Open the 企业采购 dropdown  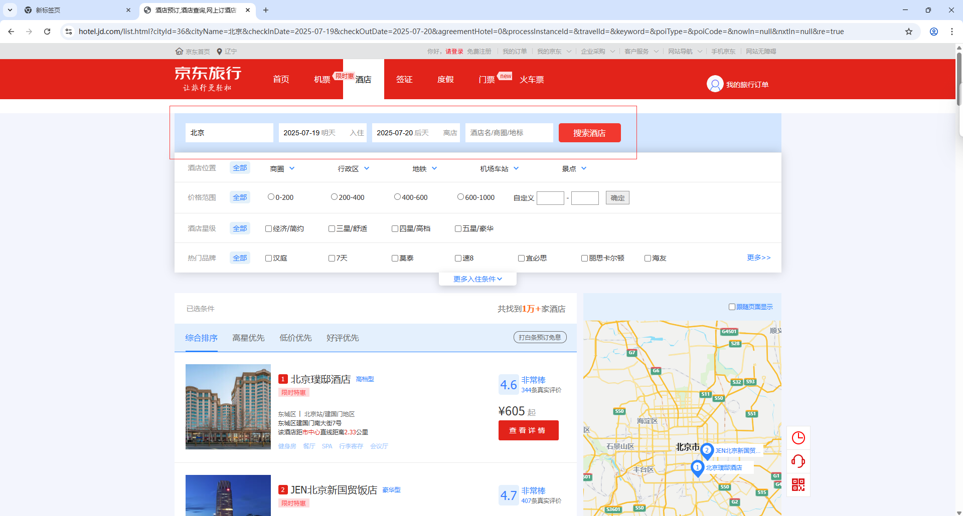click(598, 51)
